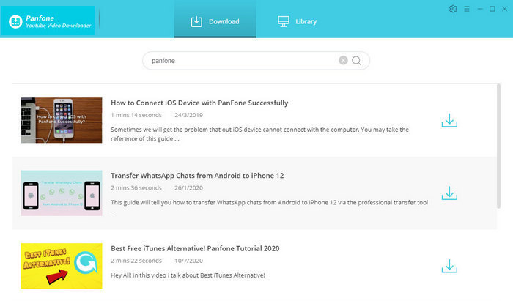Open thumbnail of Best iTunes Alternative video
The image size is (513, 301).
[62, 266]
